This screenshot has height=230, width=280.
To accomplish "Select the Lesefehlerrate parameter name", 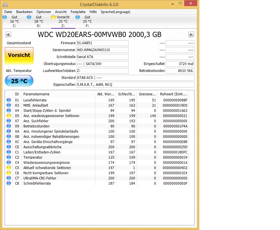I will pos(35,100).
